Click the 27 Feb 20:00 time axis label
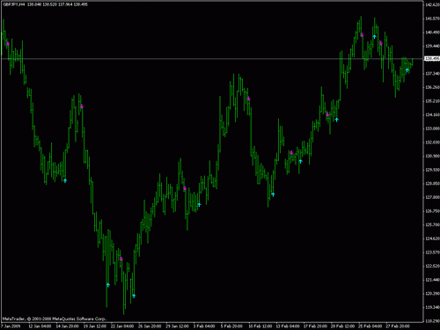Image resolution: width=440 pixels, height=330 pixels. point(398,326)
